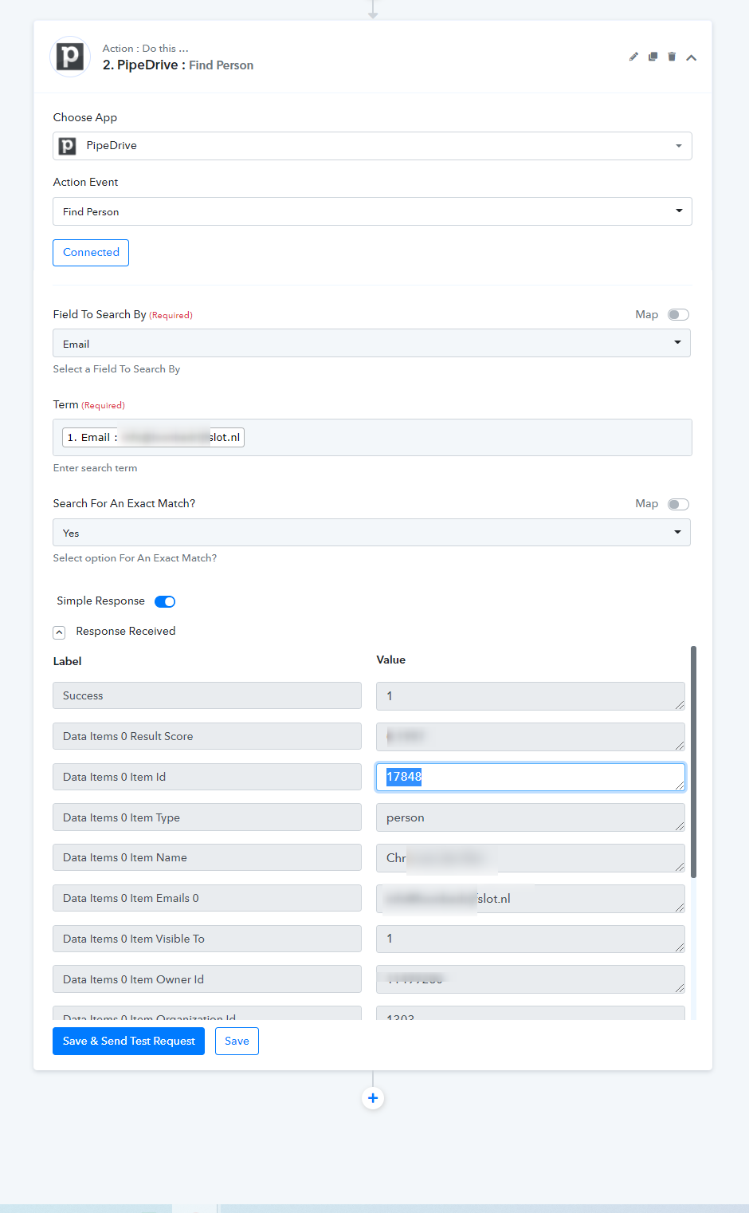
Task: Click Save & Send Test Request button
Action: pos(128,1041)
